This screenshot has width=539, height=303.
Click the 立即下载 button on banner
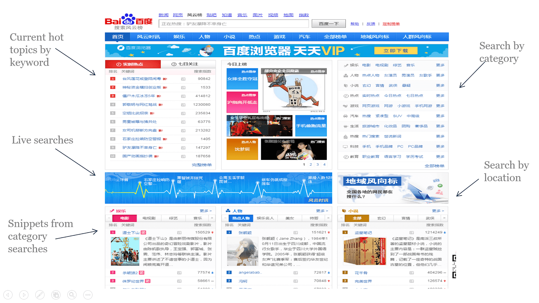pyautogui.click(x=396, y=51)
